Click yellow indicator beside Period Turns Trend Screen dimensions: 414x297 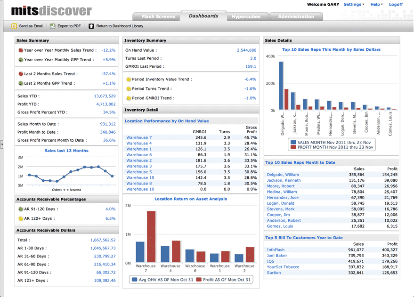128,88
